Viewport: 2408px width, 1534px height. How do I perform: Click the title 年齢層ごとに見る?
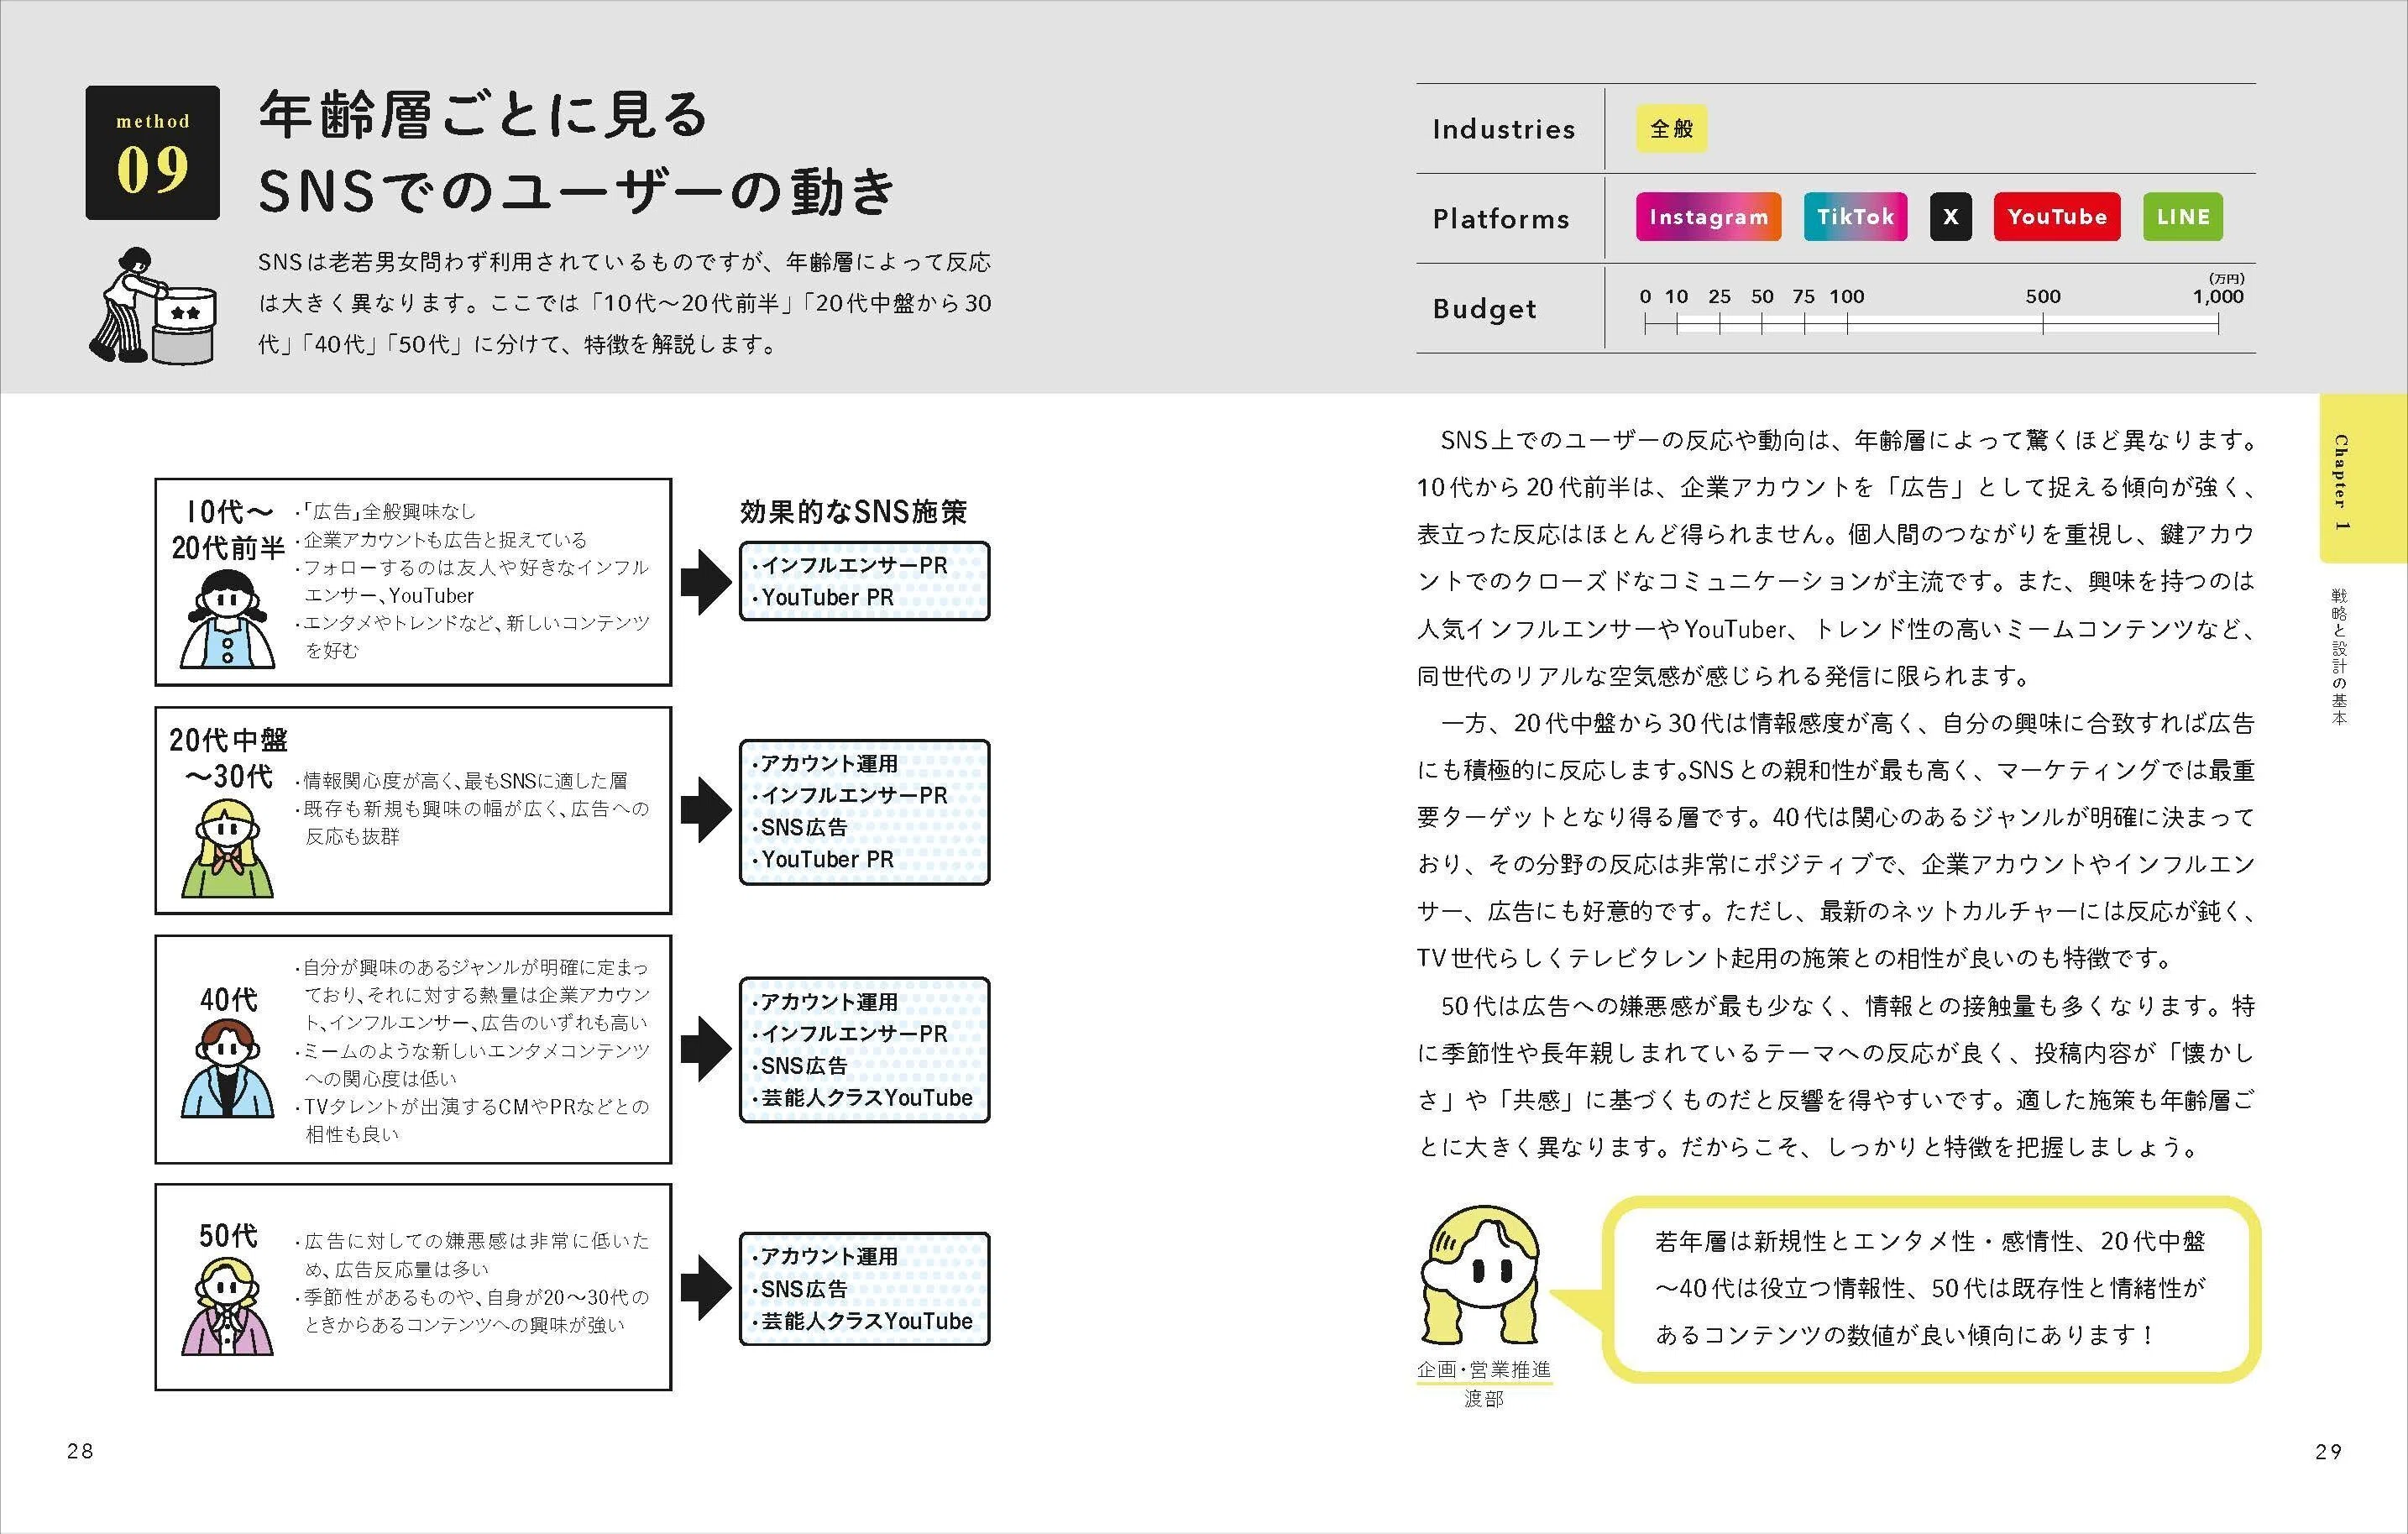[x=484, y=114]
